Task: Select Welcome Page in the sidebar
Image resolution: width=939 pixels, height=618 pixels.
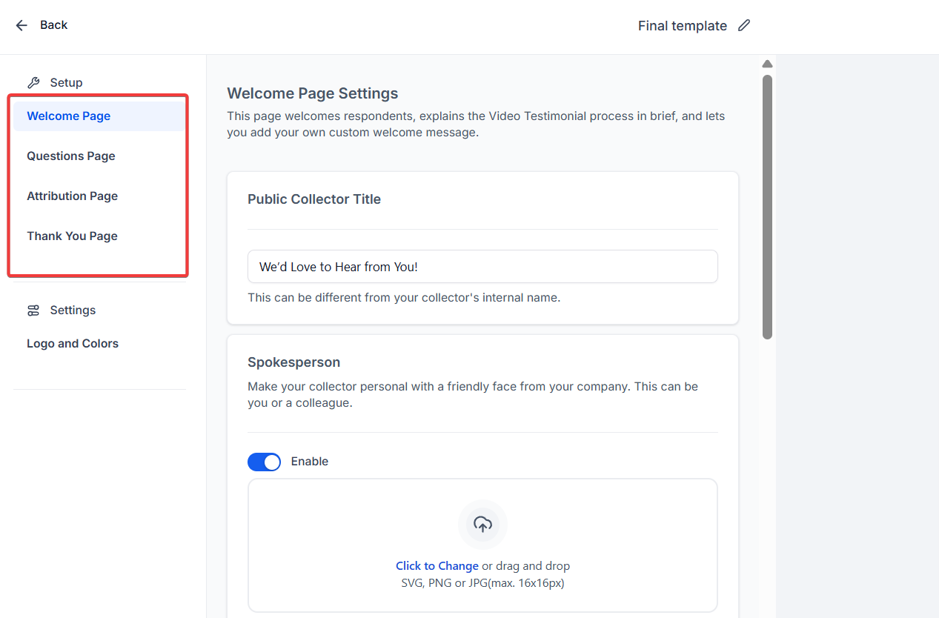Action: [x=69, y=116]
